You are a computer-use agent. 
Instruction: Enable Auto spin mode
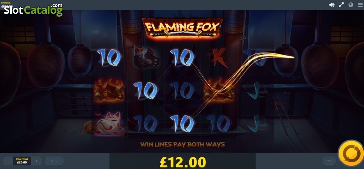(54, 161)
